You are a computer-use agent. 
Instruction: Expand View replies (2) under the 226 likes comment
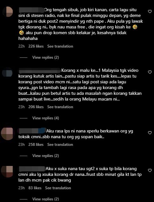click(45, 57)
